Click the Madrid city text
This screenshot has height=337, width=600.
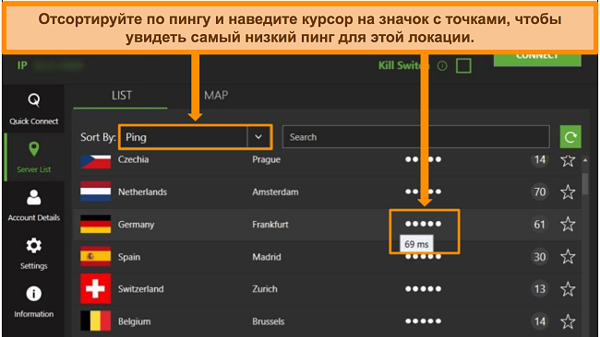coord(267,257)
